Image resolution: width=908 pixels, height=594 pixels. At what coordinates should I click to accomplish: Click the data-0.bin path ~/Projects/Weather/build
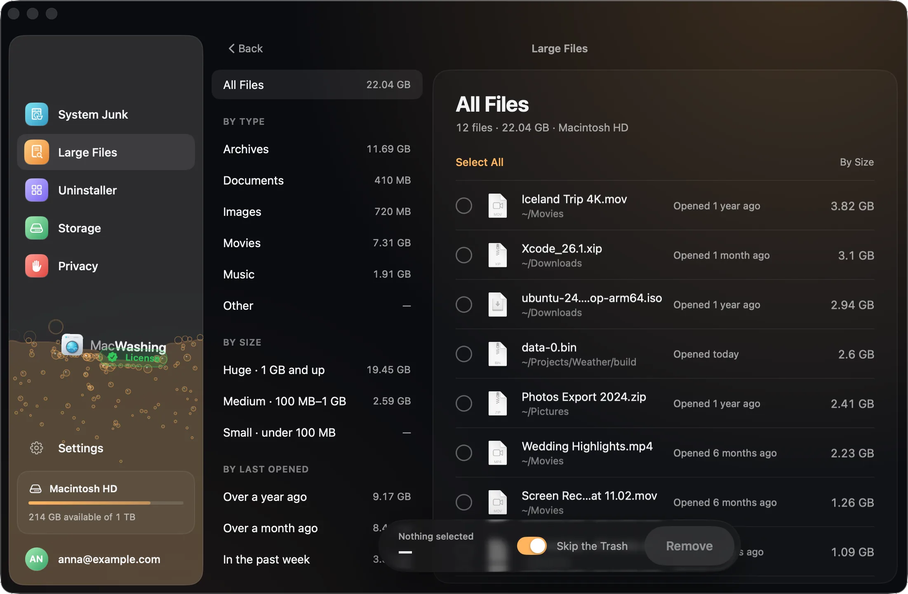point(579,362)
